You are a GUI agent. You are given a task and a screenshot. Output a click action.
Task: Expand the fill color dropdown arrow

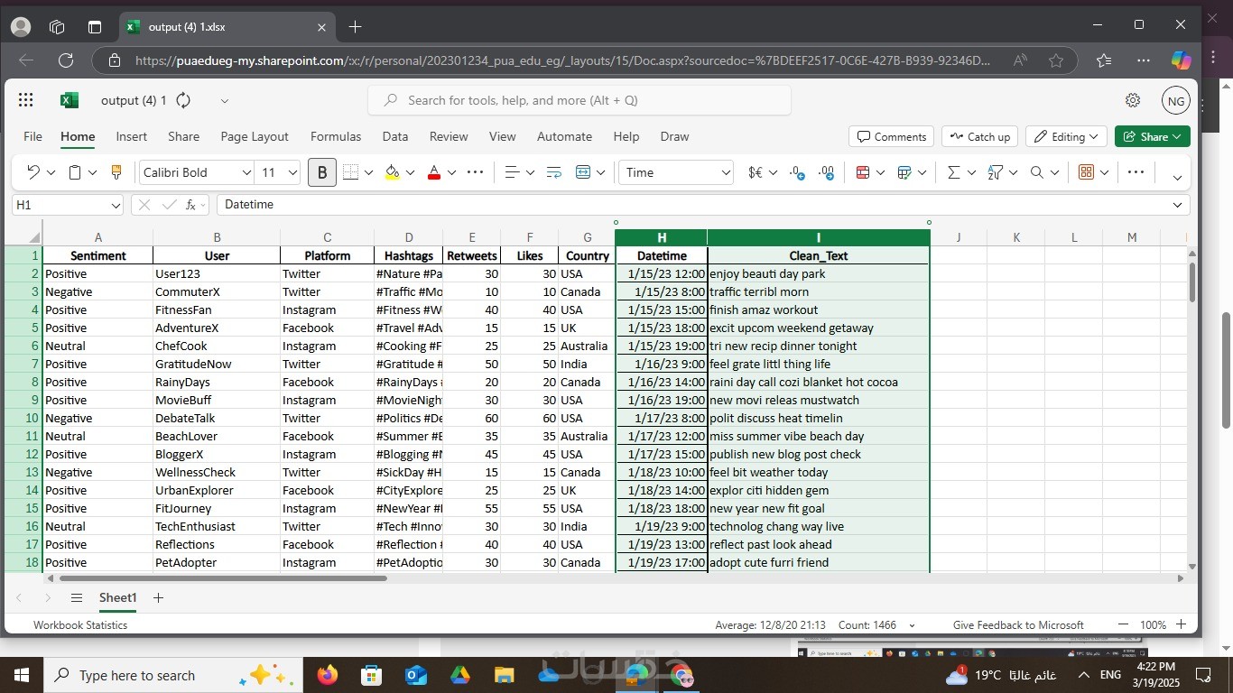click(x=410, y=172)
